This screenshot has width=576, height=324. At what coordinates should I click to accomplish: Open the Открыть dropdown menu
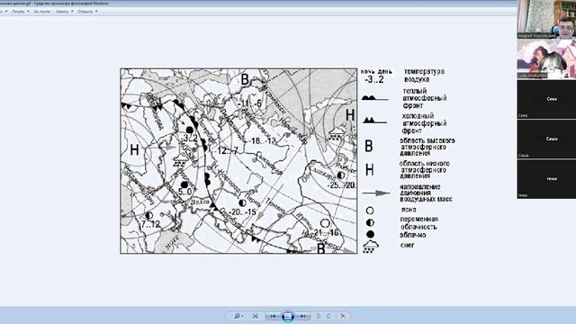87,12
